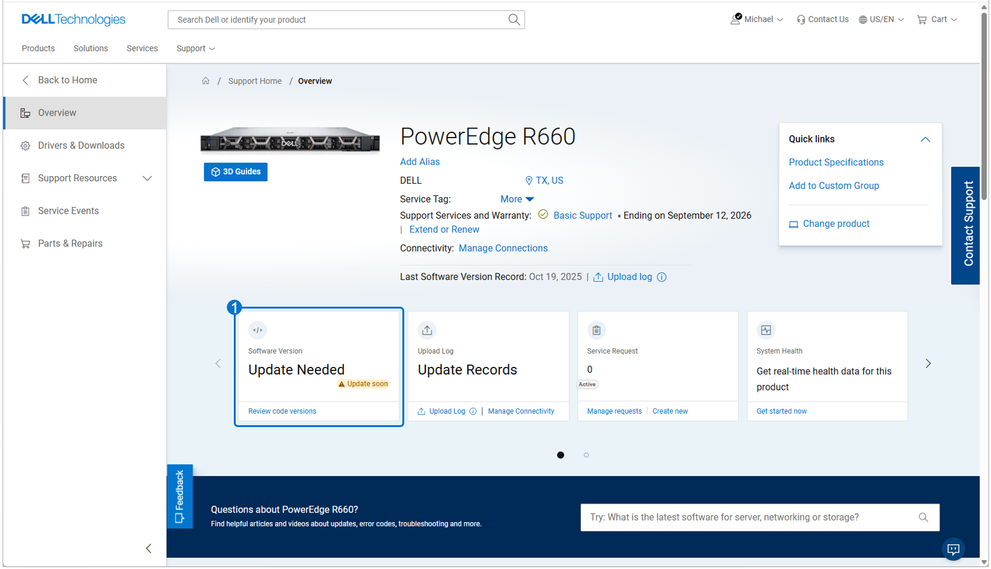Open the US/EN region selector
This screenshot has width=991, height=569.
[x=881, y=20]
